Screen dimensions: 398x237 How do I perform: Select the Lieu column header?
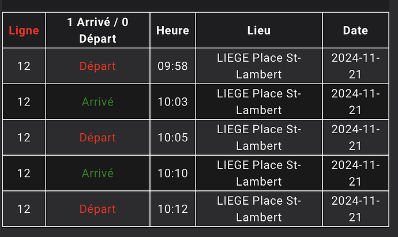pos(259,31)
